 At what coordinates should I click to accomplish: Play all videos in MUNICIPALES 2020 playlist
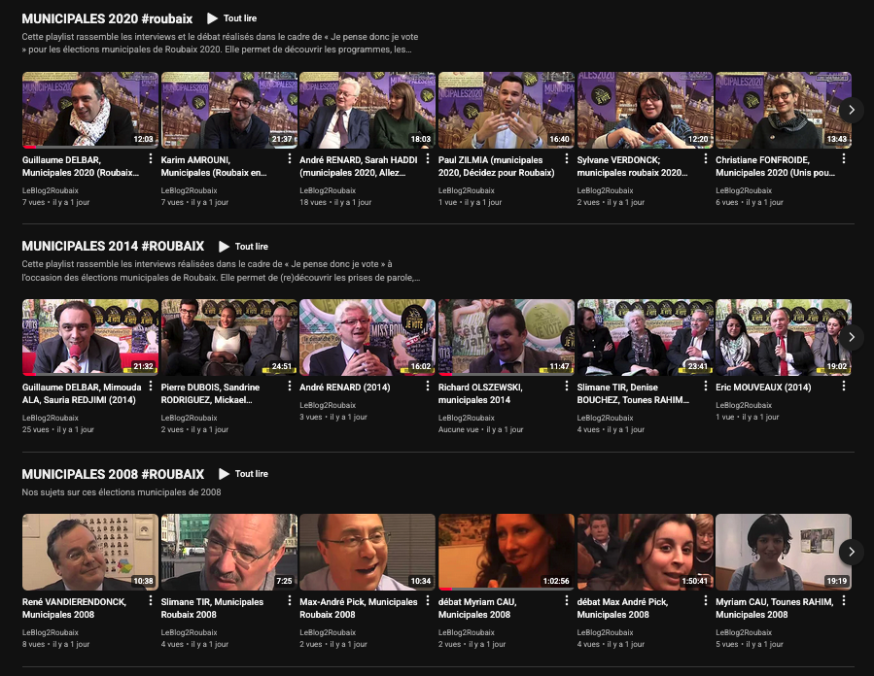pos(233,18)
